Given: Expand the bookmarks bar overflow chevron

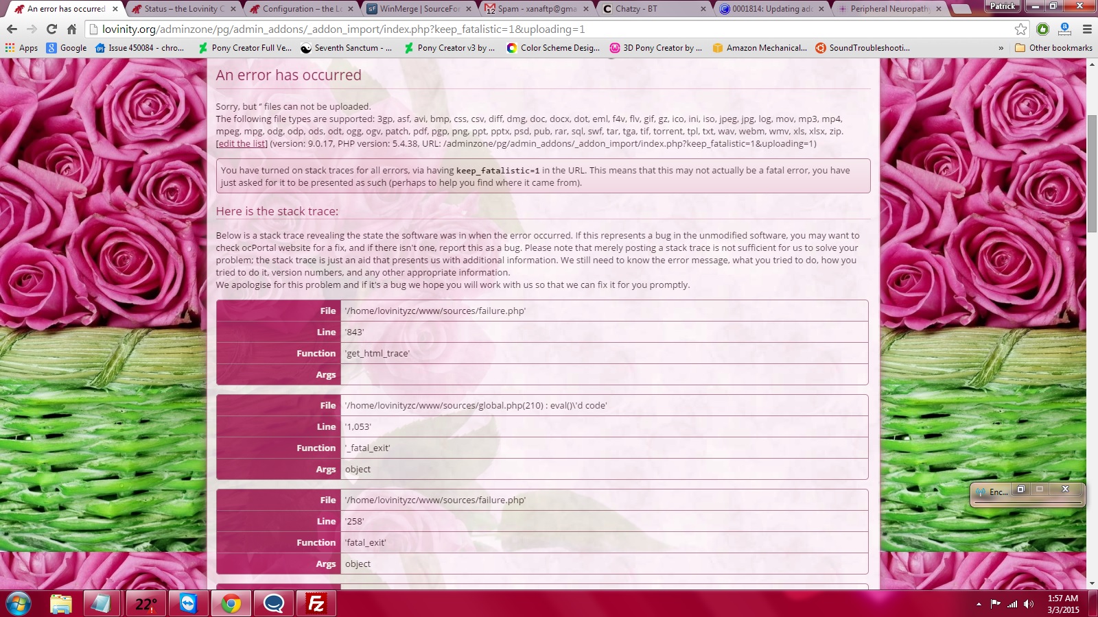Looking at the screenshot, I should click(1001, 48).
